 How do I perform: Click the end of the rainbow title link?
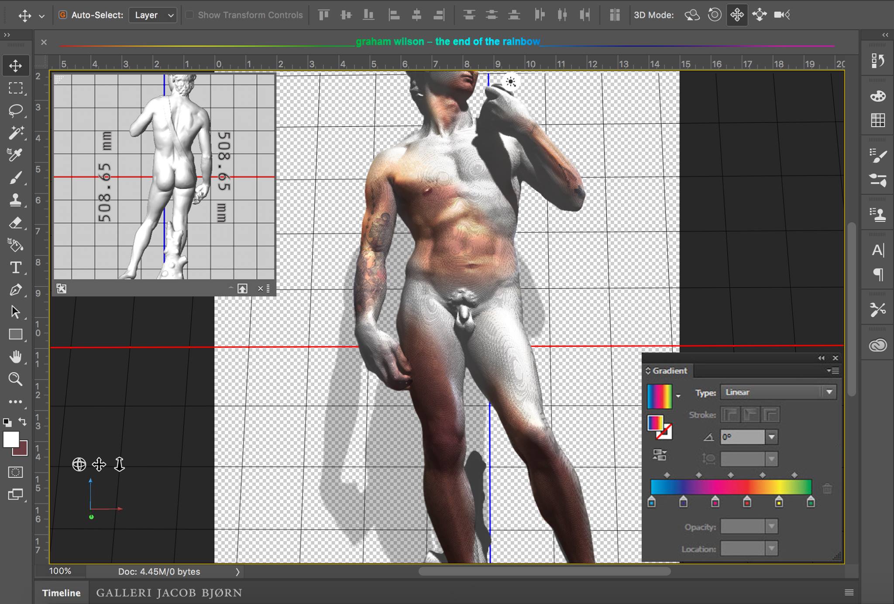488,41
